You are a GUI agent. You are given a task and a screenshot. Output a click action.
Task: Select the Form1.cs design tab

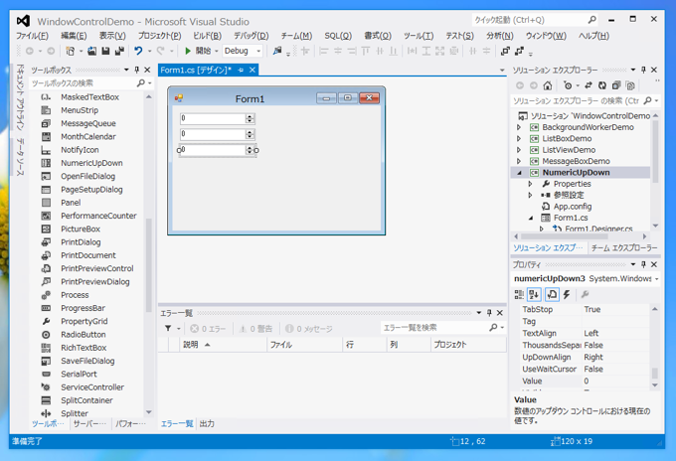click(x=196, y=70)
